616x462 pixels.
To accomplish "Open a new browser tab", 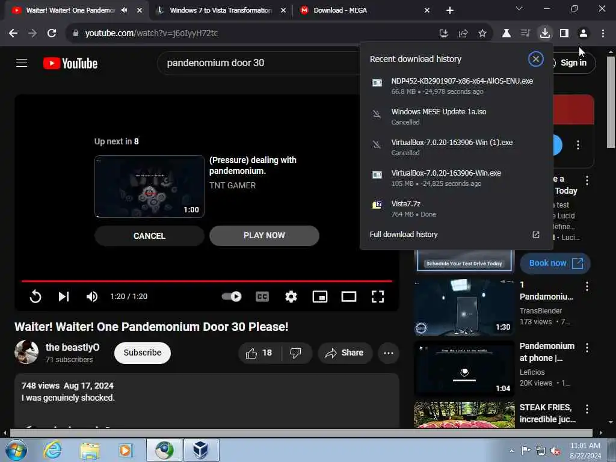I will [450, 10].
